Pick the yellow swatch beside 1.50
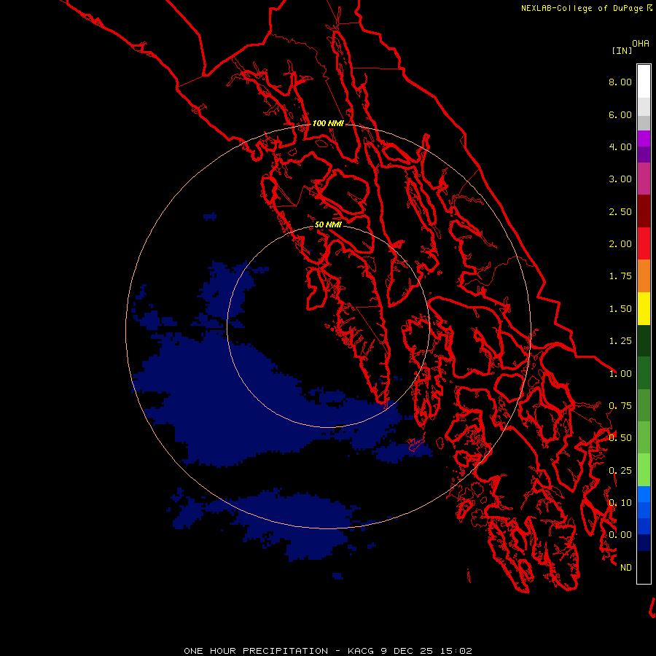This screenshot has width=656, height=656. click(x=644, y=308)
